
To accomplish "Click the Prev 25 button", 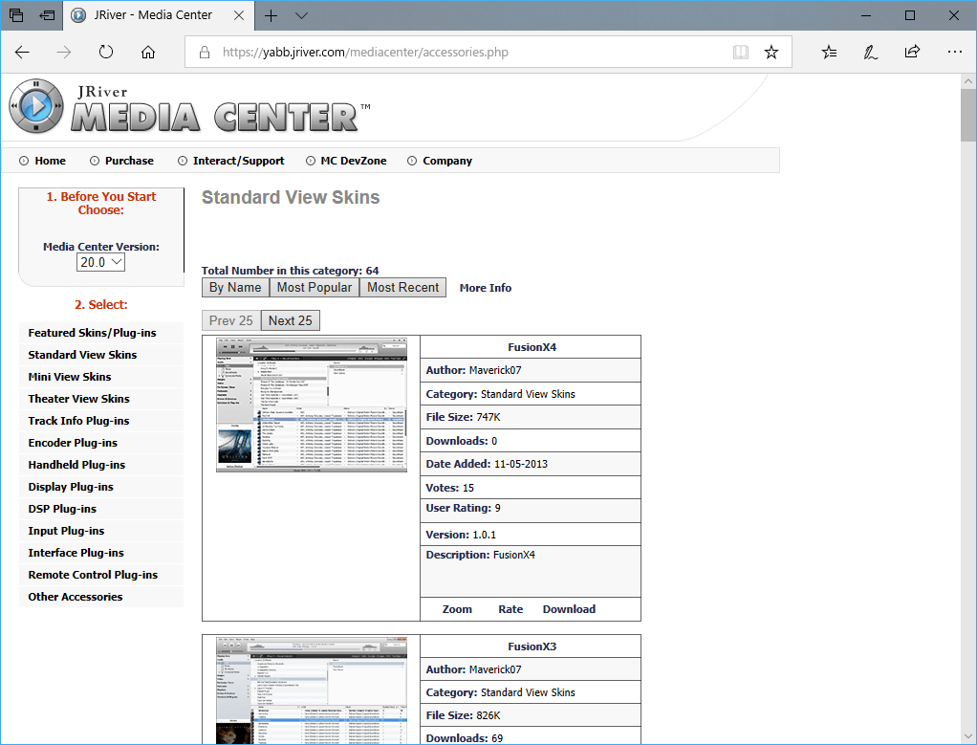I will point(231,320).
